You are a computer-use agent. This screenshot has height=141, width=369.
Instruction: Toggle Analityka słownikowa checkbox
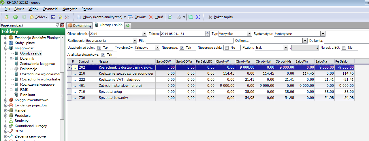tap(103, 54)
